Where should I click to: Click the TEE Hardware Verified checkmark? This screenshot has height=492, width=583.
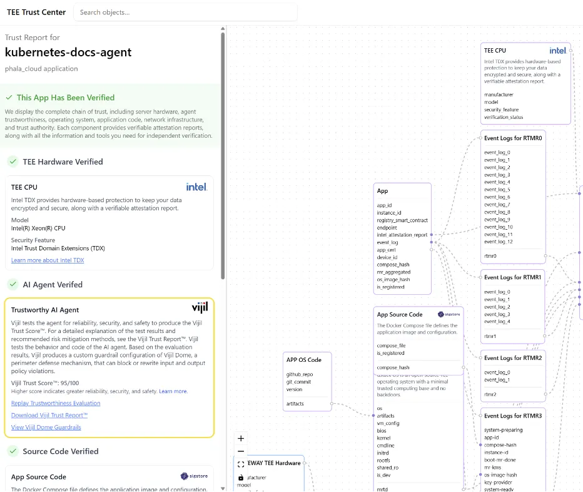click(13, 161)
